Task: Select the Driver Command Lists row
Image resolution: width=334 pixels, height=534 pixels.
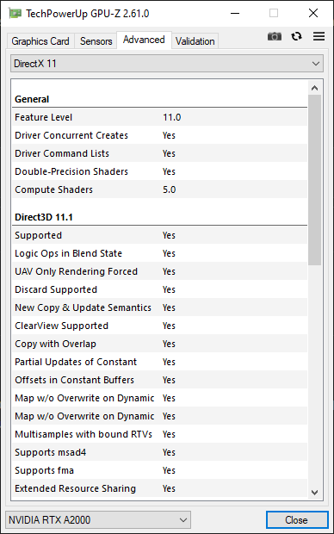Action: click(159, 153)
